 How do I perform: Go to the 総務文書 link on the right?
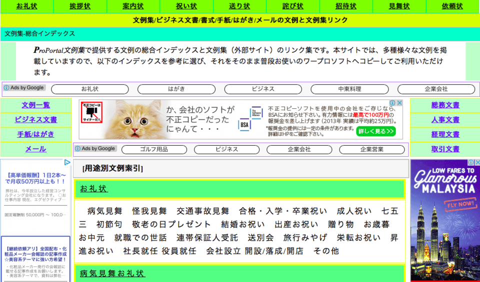pyautogui.click(x=445, y=105)
